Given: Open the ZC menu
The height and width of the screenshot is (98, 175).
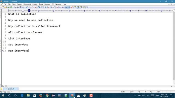Looking at the screenshot, I should pos(52,4).
